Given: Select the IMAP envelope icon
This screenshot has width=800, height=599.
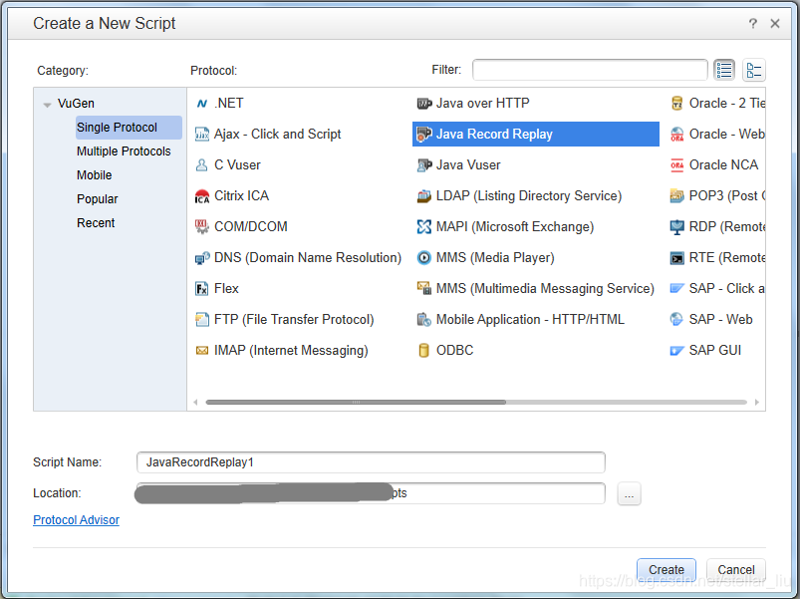Looking at the screenshot, I should coord(202,351).
